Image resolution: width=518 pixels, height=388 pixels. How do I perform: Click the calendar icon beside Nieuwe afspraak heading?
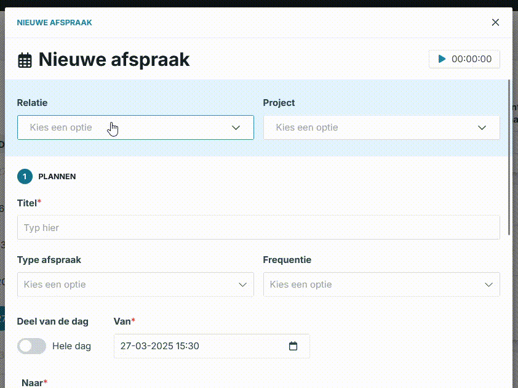25,60
